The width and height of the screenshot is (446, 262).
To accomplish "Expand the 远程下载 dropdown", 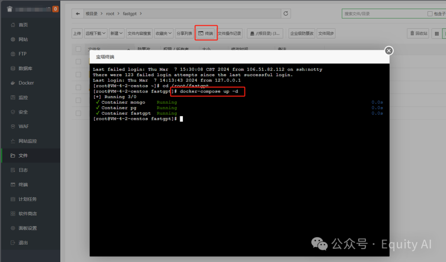I will (x=95, y=33).
